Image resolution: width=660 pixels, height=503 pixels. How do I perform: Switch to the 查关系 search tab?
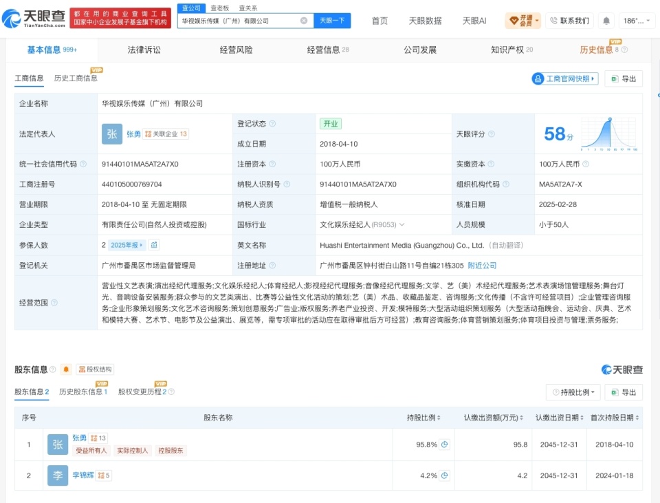tap(248, 8)
